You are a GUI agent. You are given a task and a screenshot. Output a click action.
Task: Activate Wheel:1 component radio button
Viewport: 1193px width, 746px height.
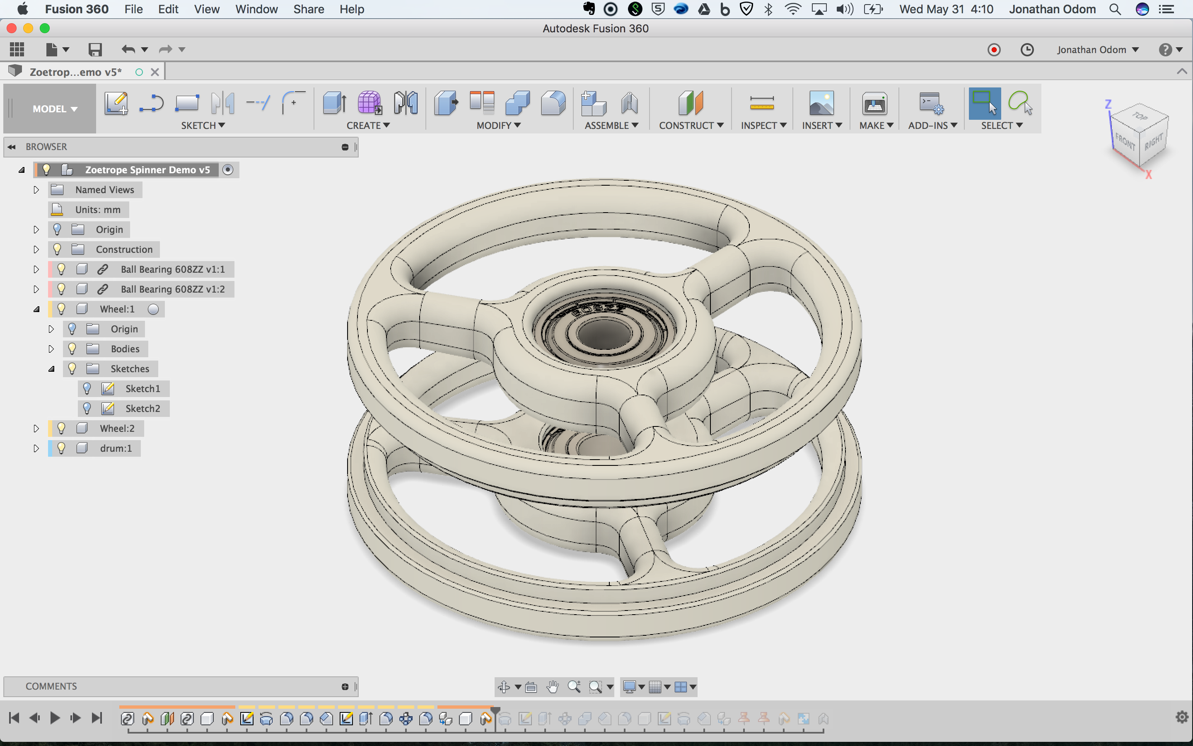point(153,309)
